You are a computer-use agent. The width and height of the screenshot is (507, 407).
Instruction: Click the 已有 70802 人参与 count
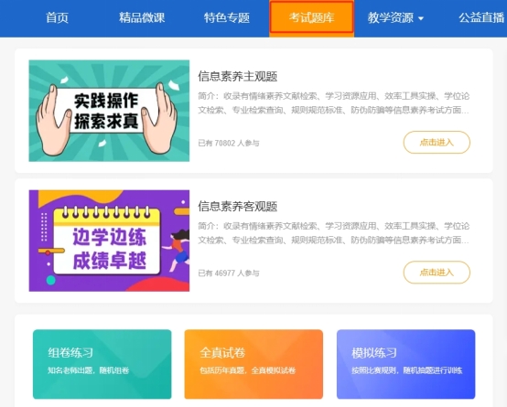(229, 143)
